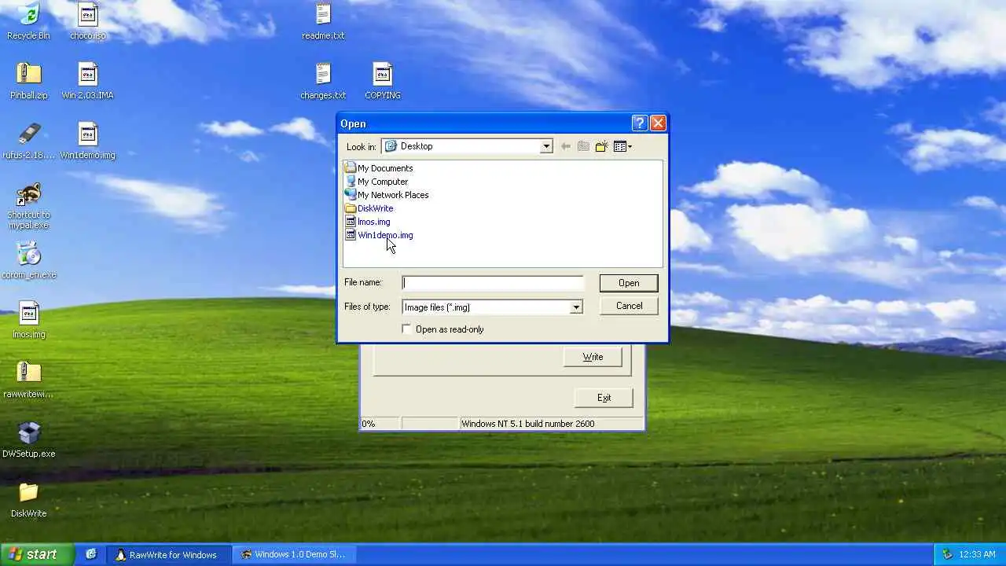The image size is (1006, 566).
Task: Click into the File name field
Action: pos(493,283)
